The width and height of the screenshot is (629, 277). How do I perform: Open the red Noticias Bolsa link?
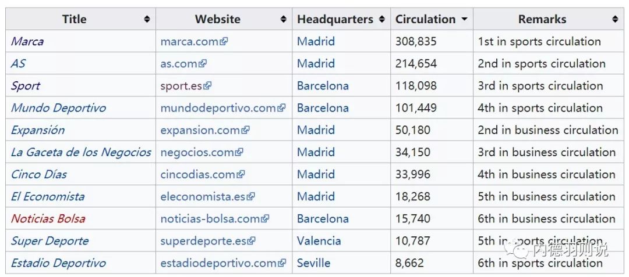(x=48, y=219)
